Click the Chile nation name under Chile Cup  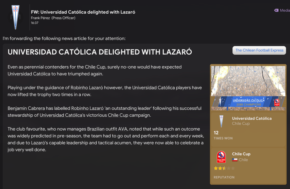pyautogui.click(x=243, y=160)
